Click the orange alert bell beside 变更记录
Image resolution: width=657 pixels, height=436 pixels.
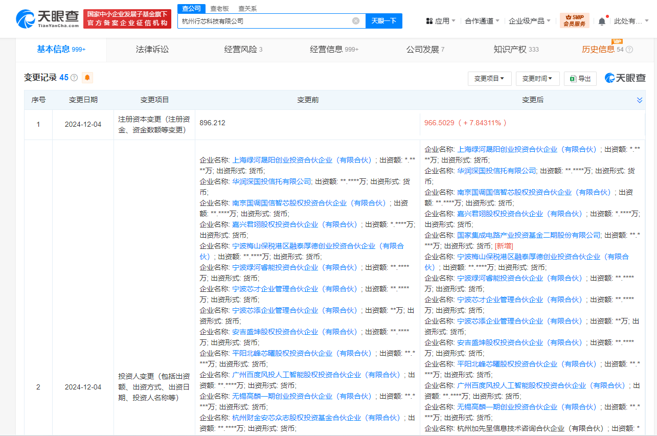point(87,78)
